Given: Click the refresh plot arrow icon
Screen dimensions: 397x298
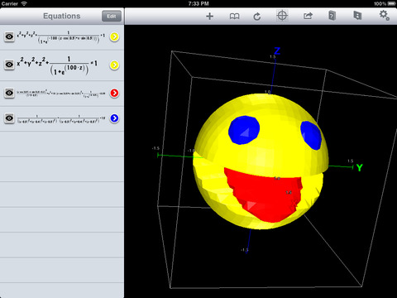Looking at the screenshot, I should (257, 17).
